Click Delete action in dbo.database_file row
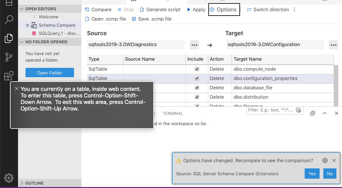The height and width of the screenshot is (188, 342). [220, 88]
